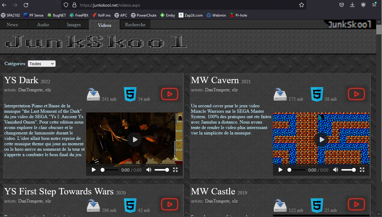Seek in MW Cavern video progress bar

pos(296,170)
